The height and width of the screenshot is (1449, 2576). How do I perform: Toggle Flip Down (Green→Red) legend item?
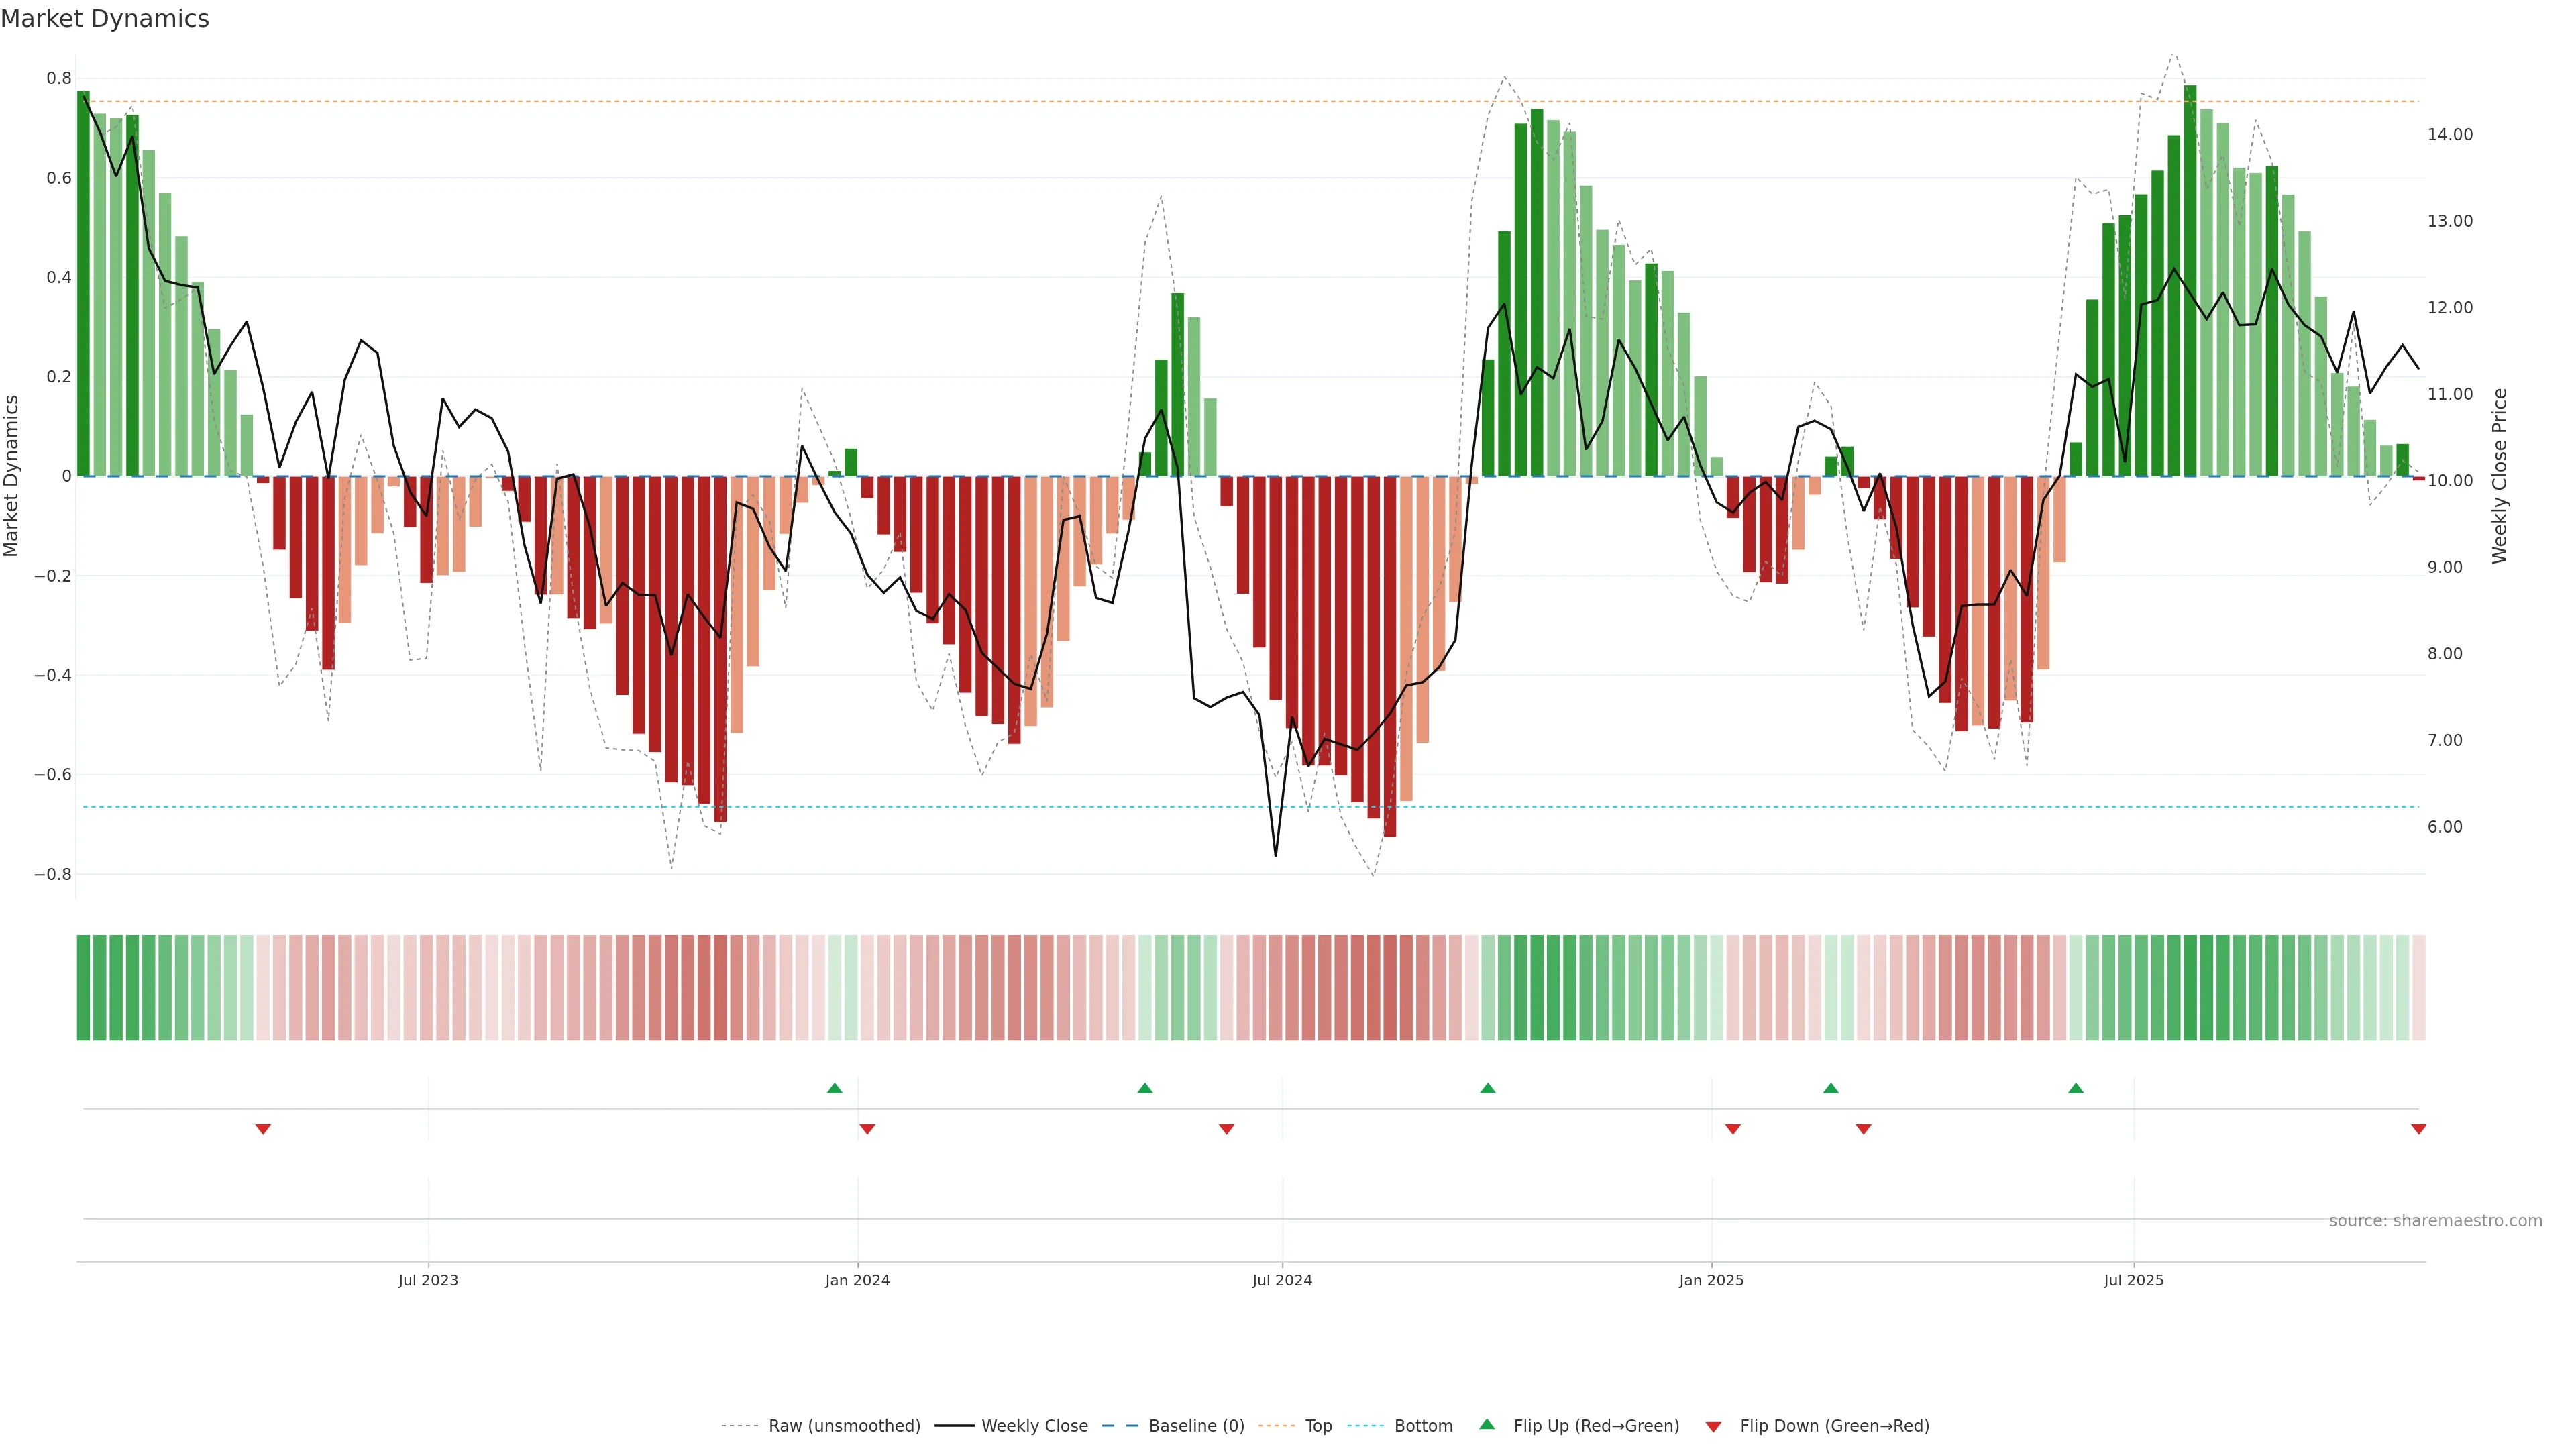click(x=1834, y=1426)
